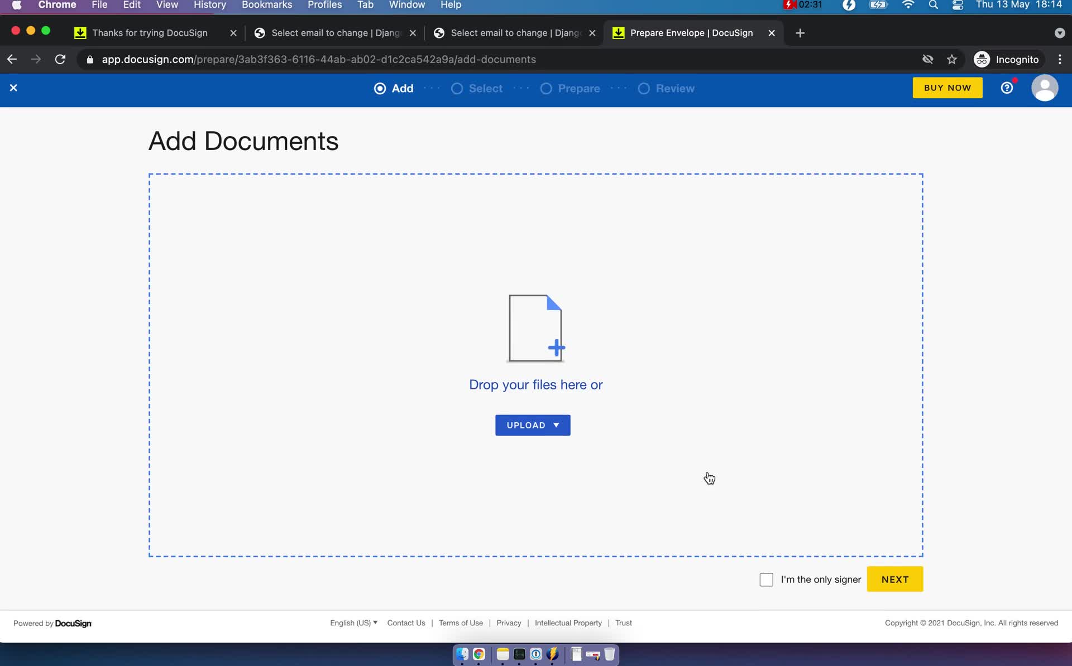1072x666 pixels.
Task: Open the Profiles menu in Chrome
Action: tap(325, 4)
